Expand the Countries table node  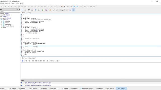click(x=2, y=21)
